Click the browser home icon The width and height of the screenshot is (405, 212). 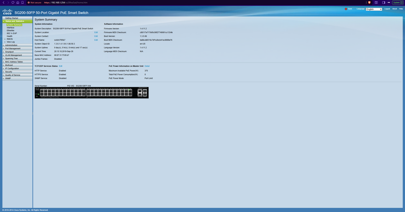tap(18, 2)
